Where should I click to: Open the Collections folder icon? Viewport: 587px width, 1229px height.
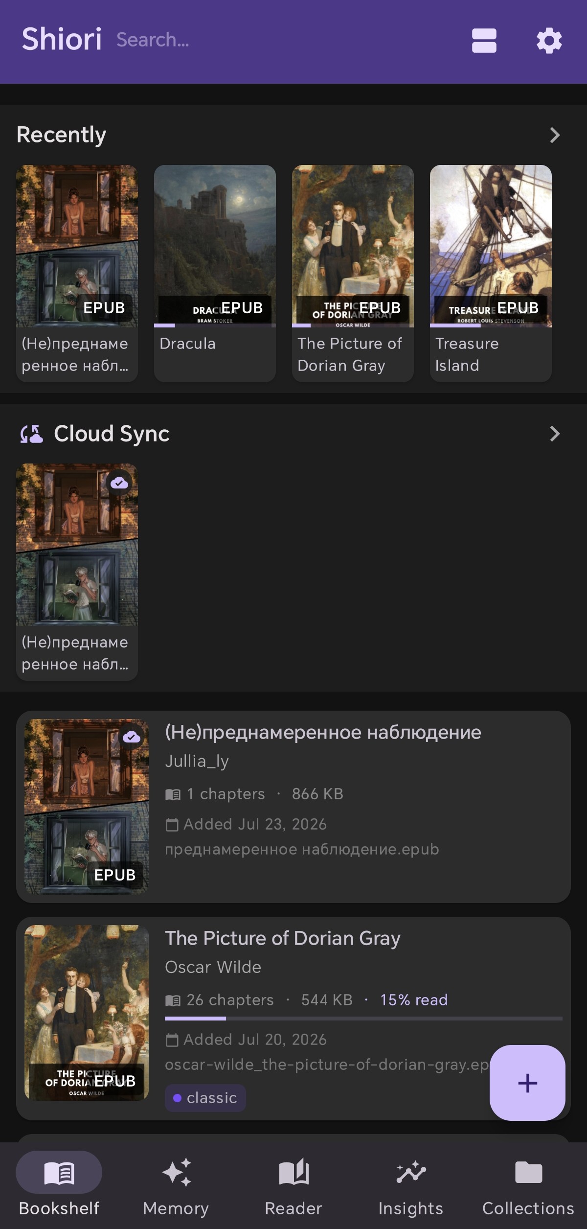tap(528, 1172)
